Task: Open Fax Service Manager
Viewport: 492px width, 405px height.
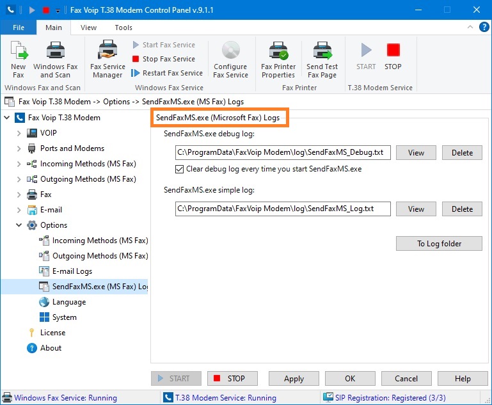Action: click(107, 60)
